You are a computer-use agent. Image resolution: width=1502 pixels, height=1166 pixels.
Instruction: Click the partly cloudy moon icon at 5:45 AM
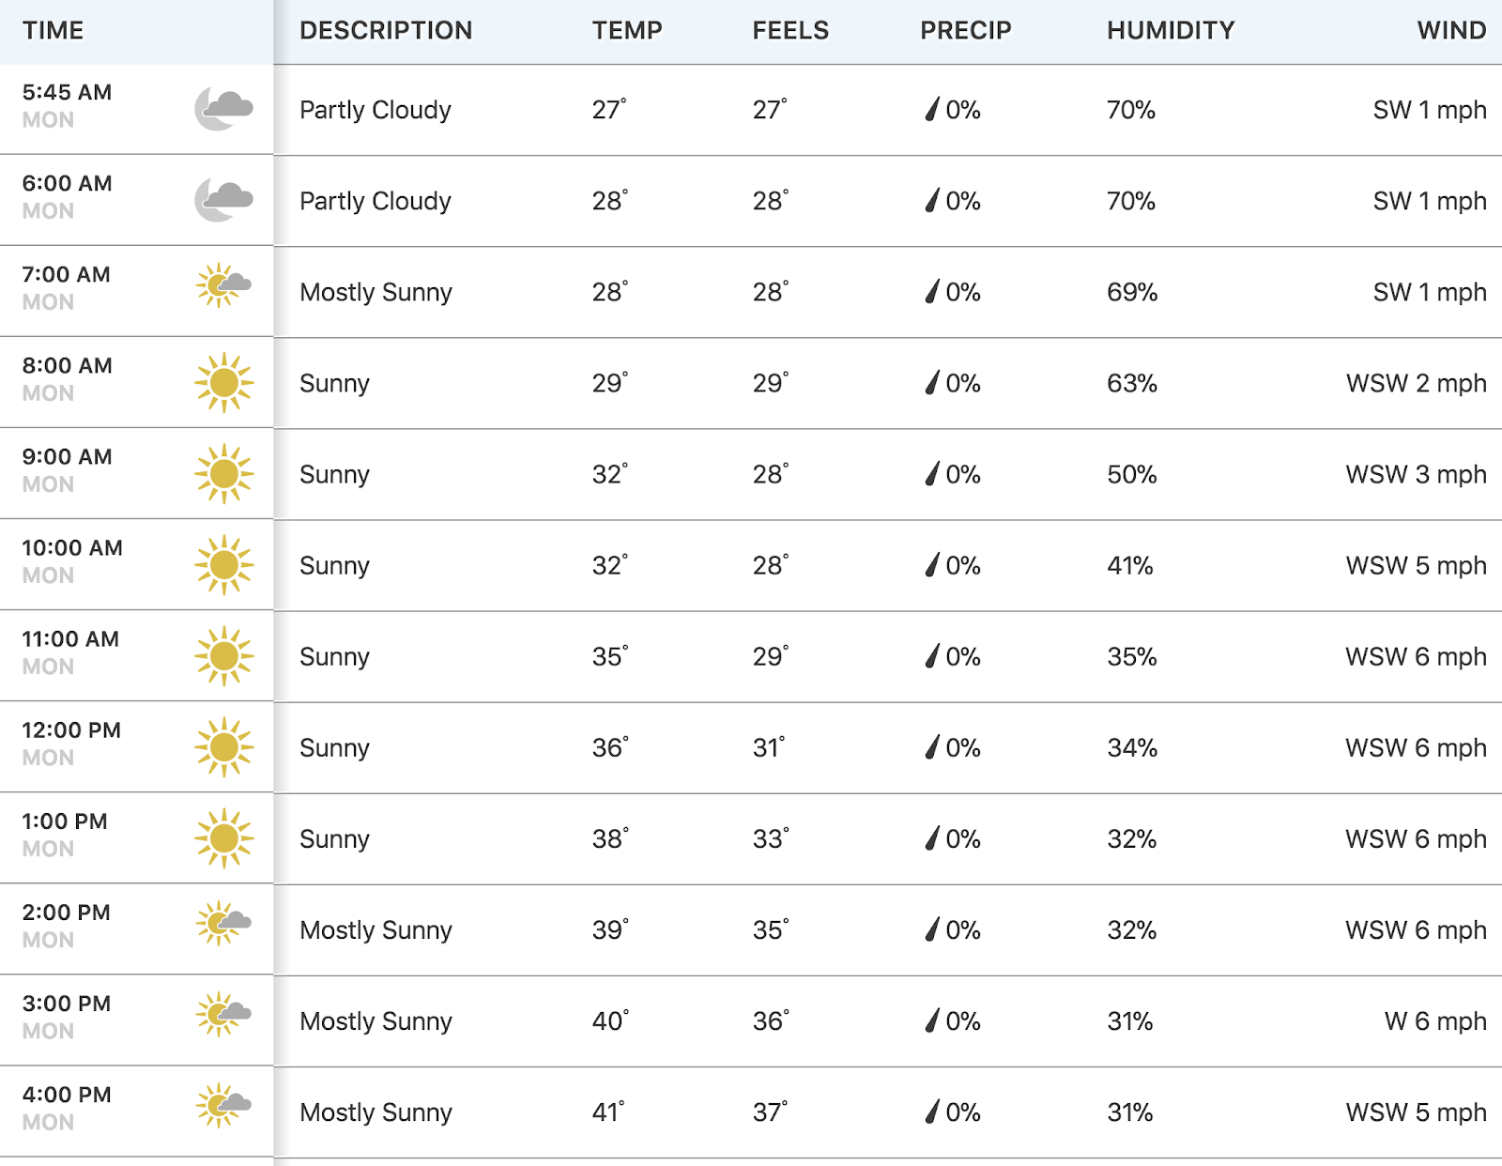[223, 108]
